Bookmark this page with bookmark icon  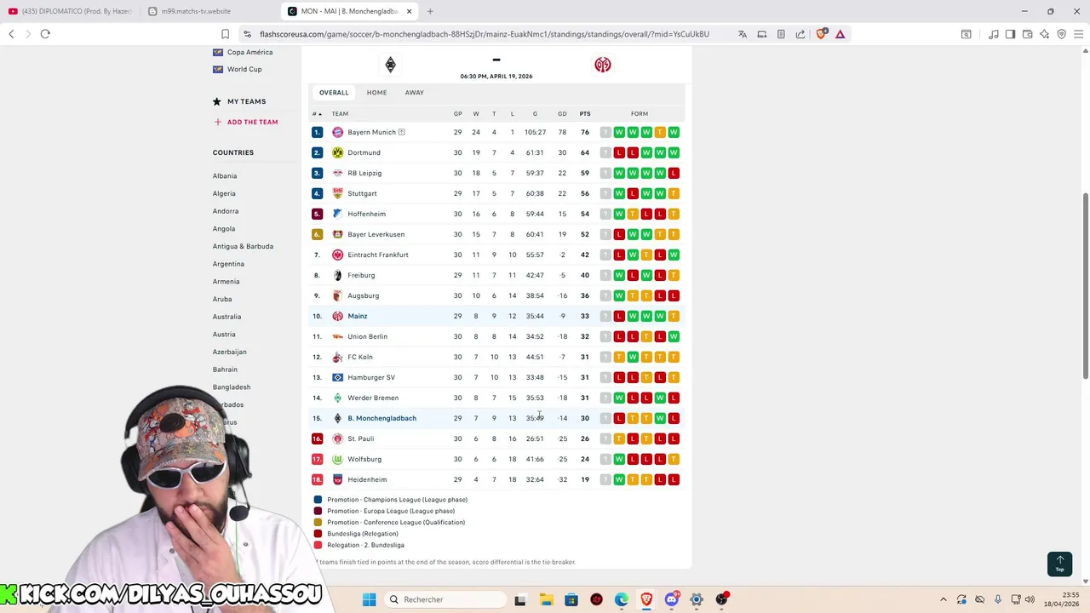click(225, 34)
